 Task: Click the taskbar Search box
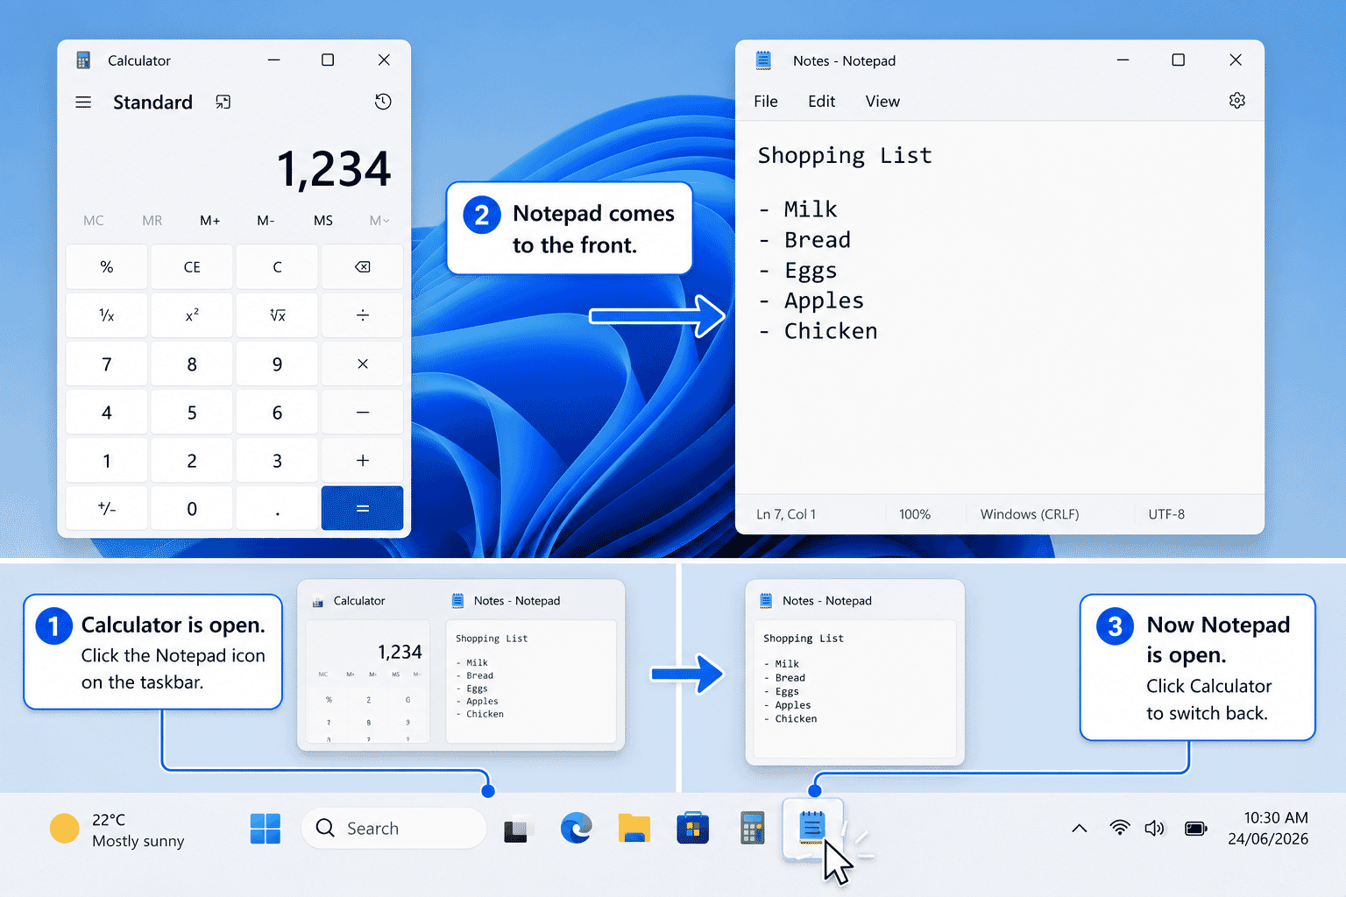[393, 828]
